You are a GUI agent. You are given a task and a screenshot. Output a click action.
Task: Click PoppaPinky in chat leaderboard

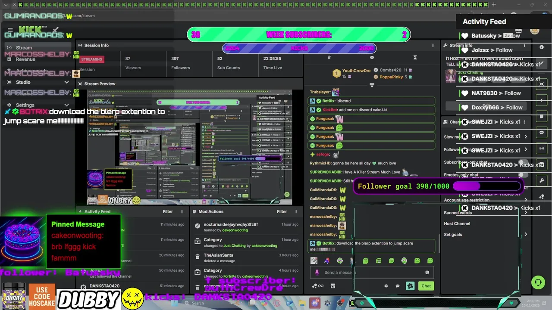tap(391, 77)
